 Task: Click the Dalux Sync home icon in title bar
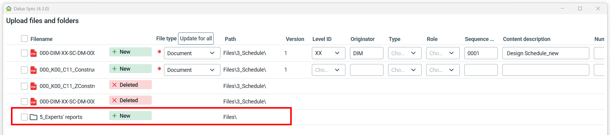(x=9, y=9)
